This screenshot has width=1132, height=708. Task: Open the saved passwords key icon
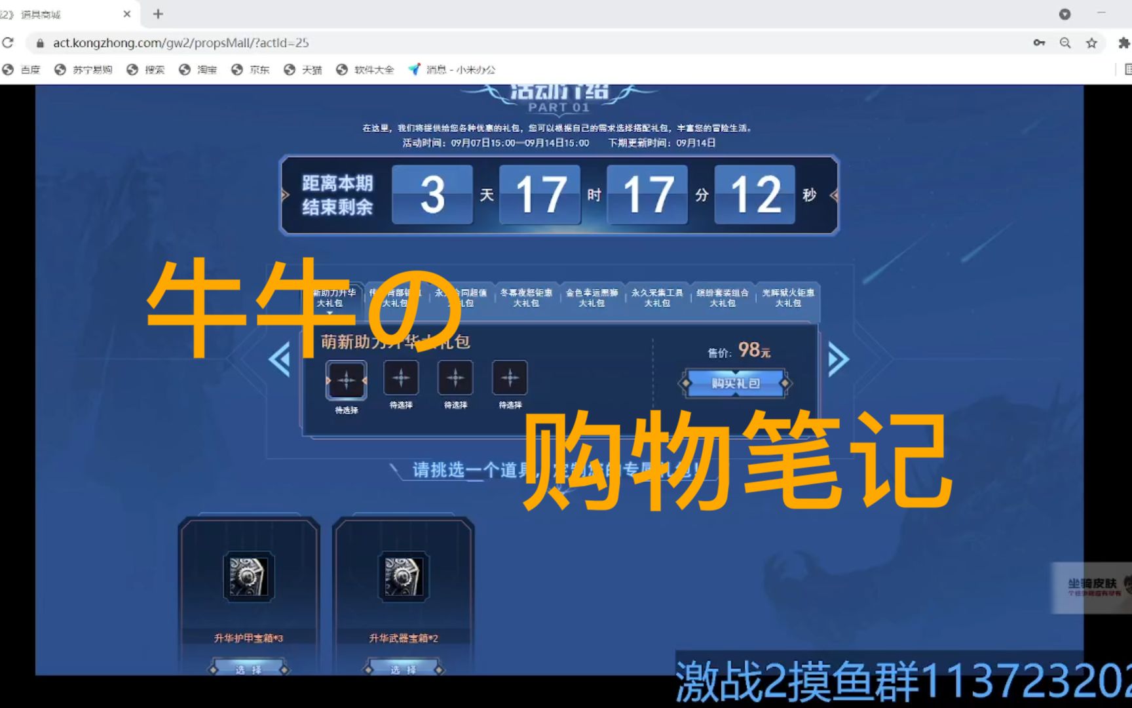click(x=1039, y=43)
